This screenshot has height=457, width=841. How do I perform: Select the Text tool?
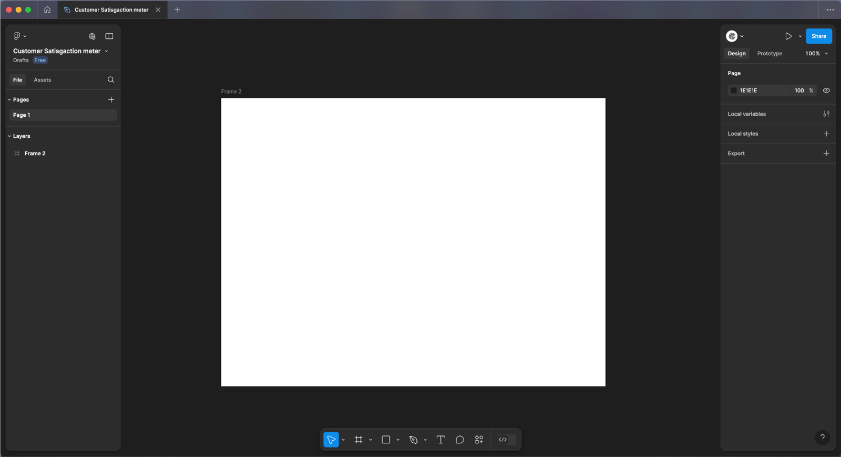pyautogui.click(x=440, y=440)
